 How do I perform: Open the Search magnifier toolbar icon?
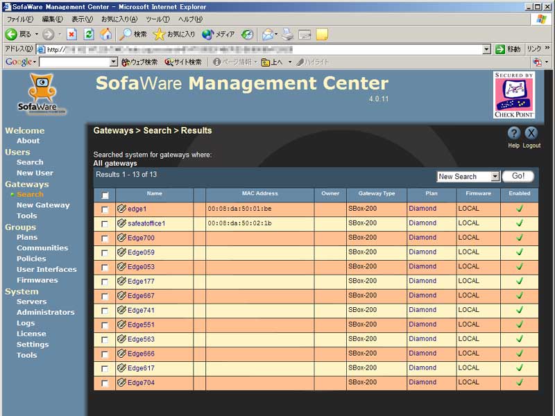[125, 34]
